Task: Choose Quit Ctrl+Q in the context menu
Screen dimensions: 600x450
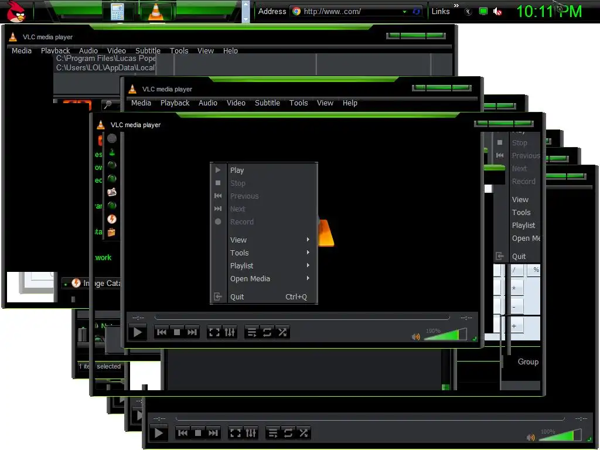Action: click(x=264, y=297)
